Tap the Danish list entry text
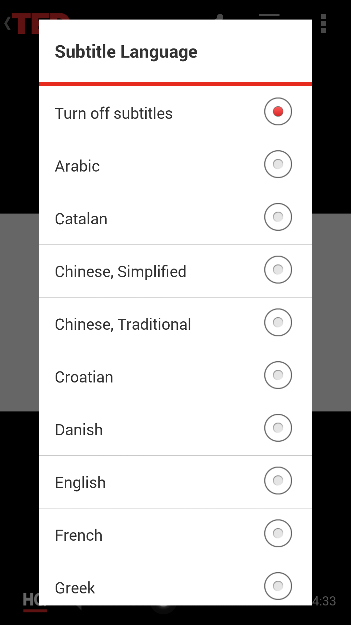The height and width of the screenshot is (625, 351). (x=79, y=430)
